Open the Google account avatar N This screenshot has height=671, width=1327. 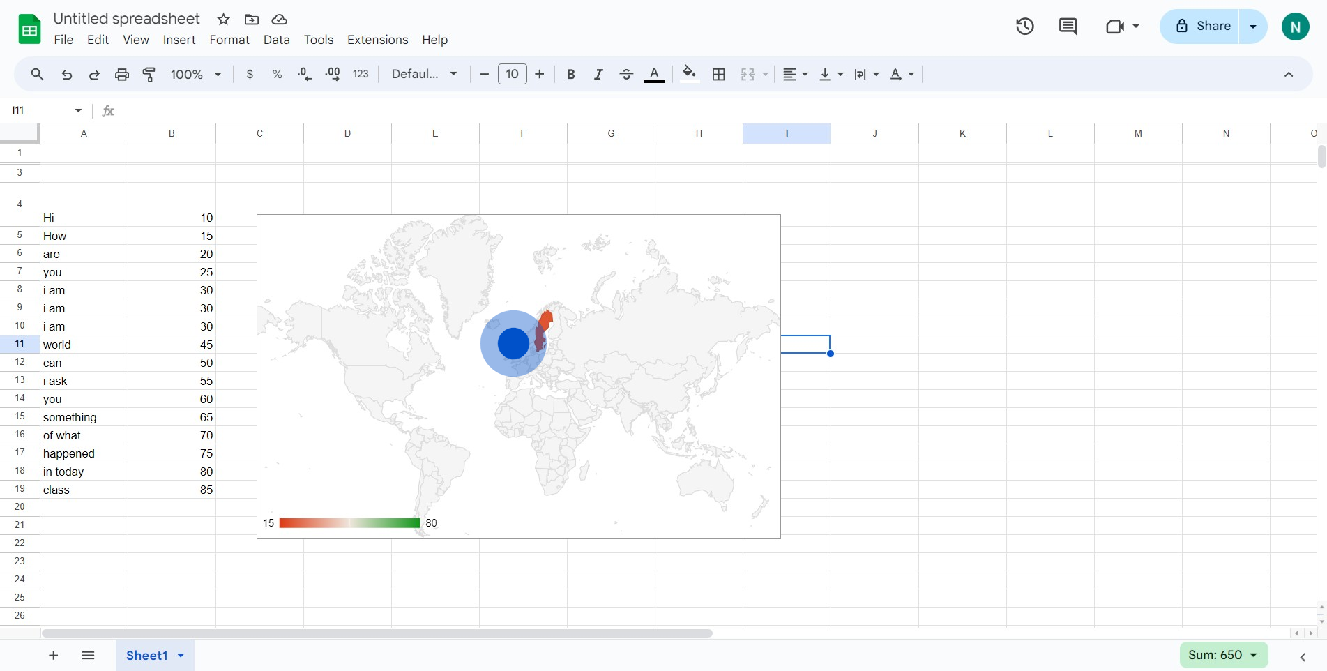(1295, 27)
